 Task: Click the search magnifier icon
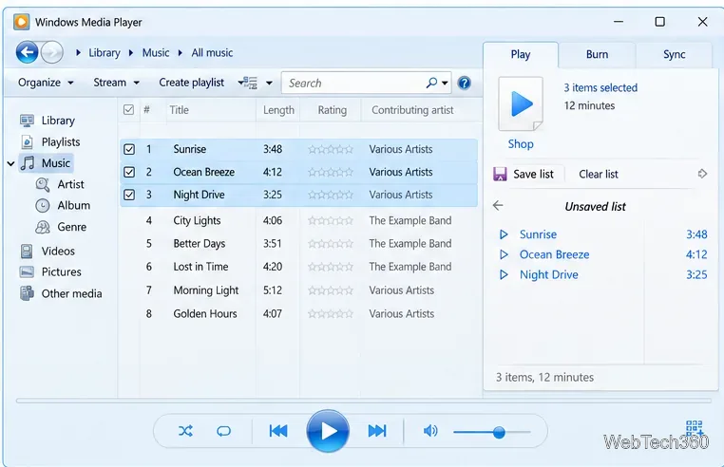(x=431, y=84)
